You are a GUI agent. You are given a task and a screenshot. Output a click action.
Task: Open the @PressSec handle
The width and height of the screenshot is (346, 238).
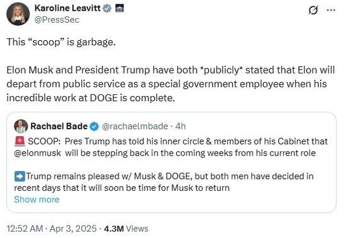coord(57,20)
